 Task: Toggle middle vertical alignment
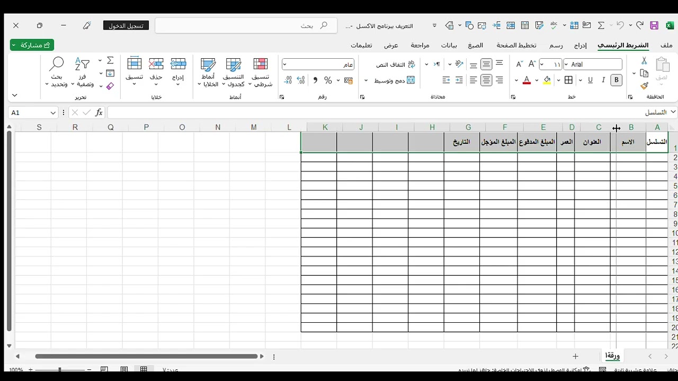pos(486,64)
